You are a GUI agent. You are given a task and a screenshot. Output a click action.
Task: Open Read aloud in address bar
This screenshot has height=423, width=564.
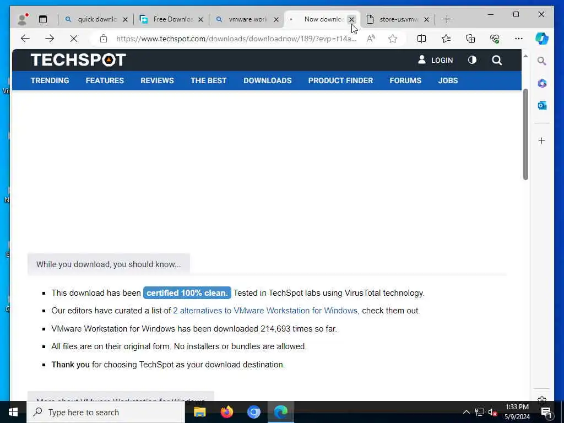(371, 39)
